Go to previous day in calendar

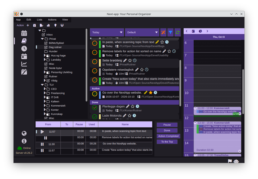click(x=187, y=31)
